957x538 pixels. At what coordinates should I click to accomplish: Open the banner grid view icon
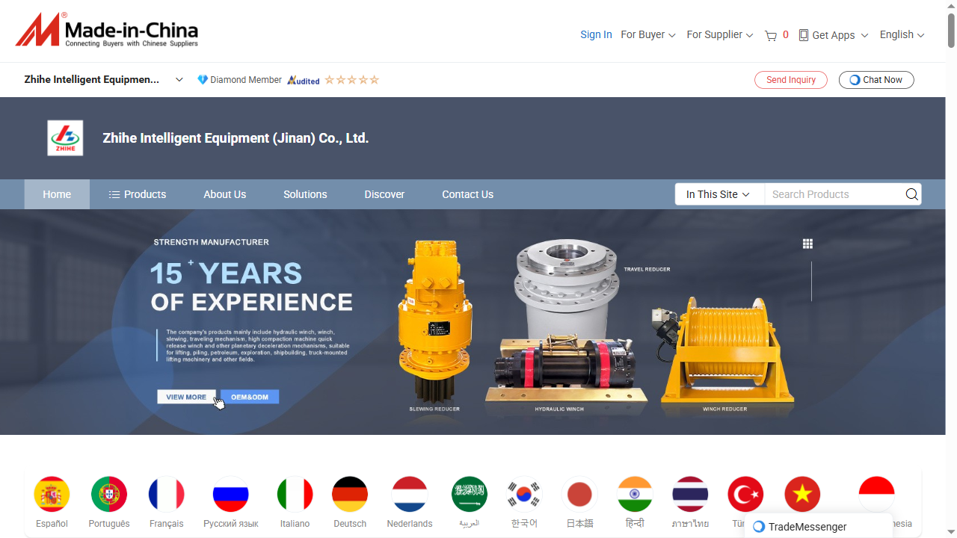[x=807, y=244]
